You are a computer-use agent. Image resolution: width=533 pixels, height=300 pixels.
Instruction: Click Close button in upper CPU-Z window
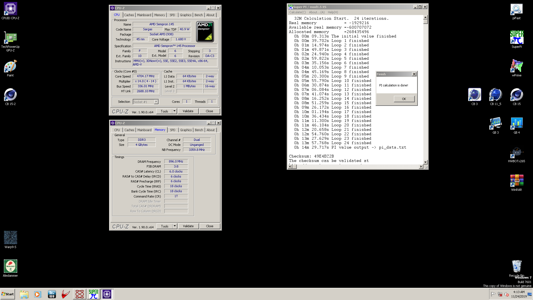210,111
